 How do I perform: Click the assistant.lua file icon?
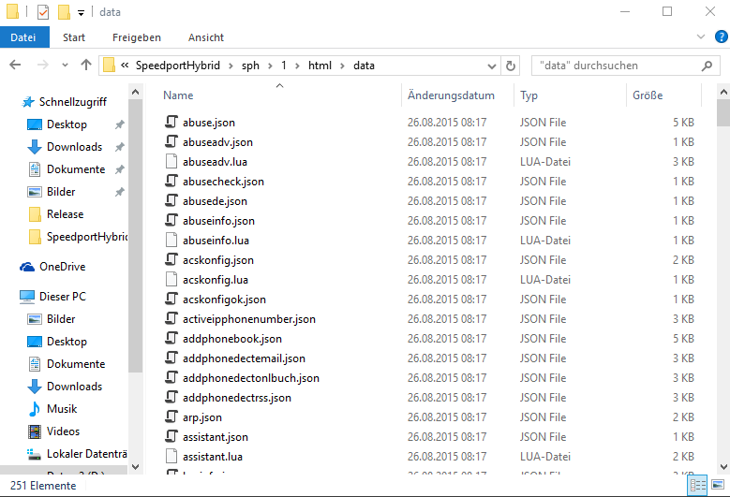[171, 456]
